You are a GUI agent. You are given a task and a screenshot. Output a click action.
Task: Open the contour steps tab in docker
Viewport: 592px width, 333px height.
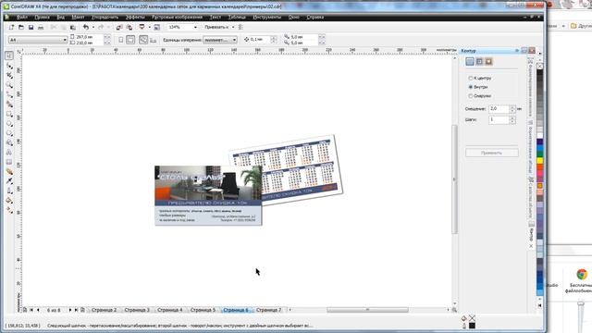[x=470, y=62]
